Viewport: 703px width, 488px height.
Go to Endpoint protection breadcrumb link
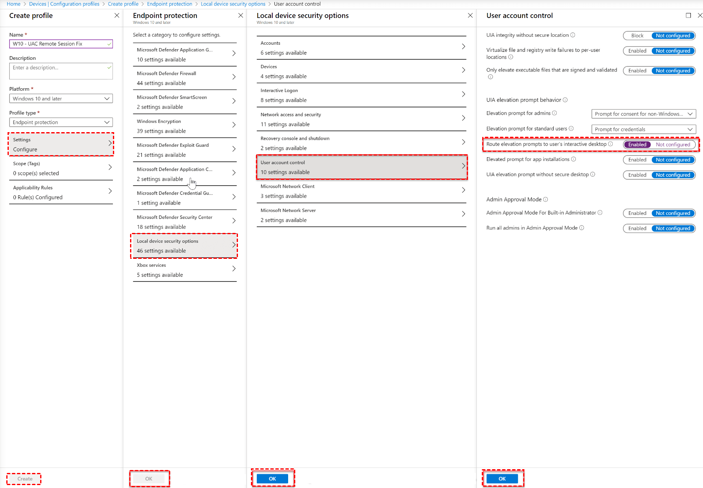[x=169, y=4]
